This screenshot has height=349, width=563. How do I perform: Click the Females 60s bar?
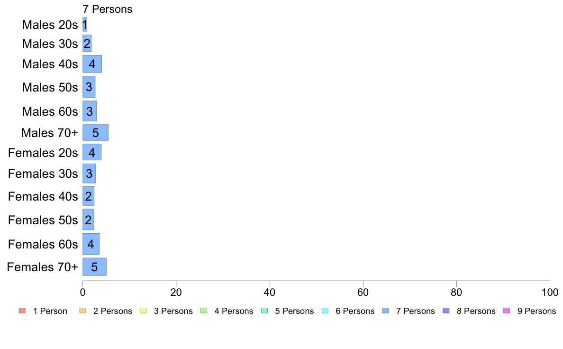(91, 244)
